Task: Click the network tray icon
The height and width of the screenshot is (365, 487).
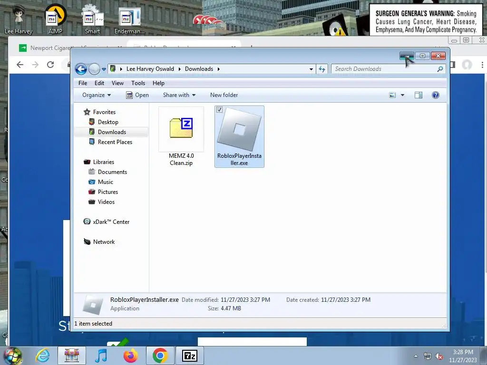Action: (x=428, y=356)
